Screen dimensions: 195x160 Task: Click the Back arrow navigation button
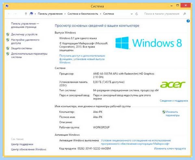pyautogui.click(x=9, y=14)
